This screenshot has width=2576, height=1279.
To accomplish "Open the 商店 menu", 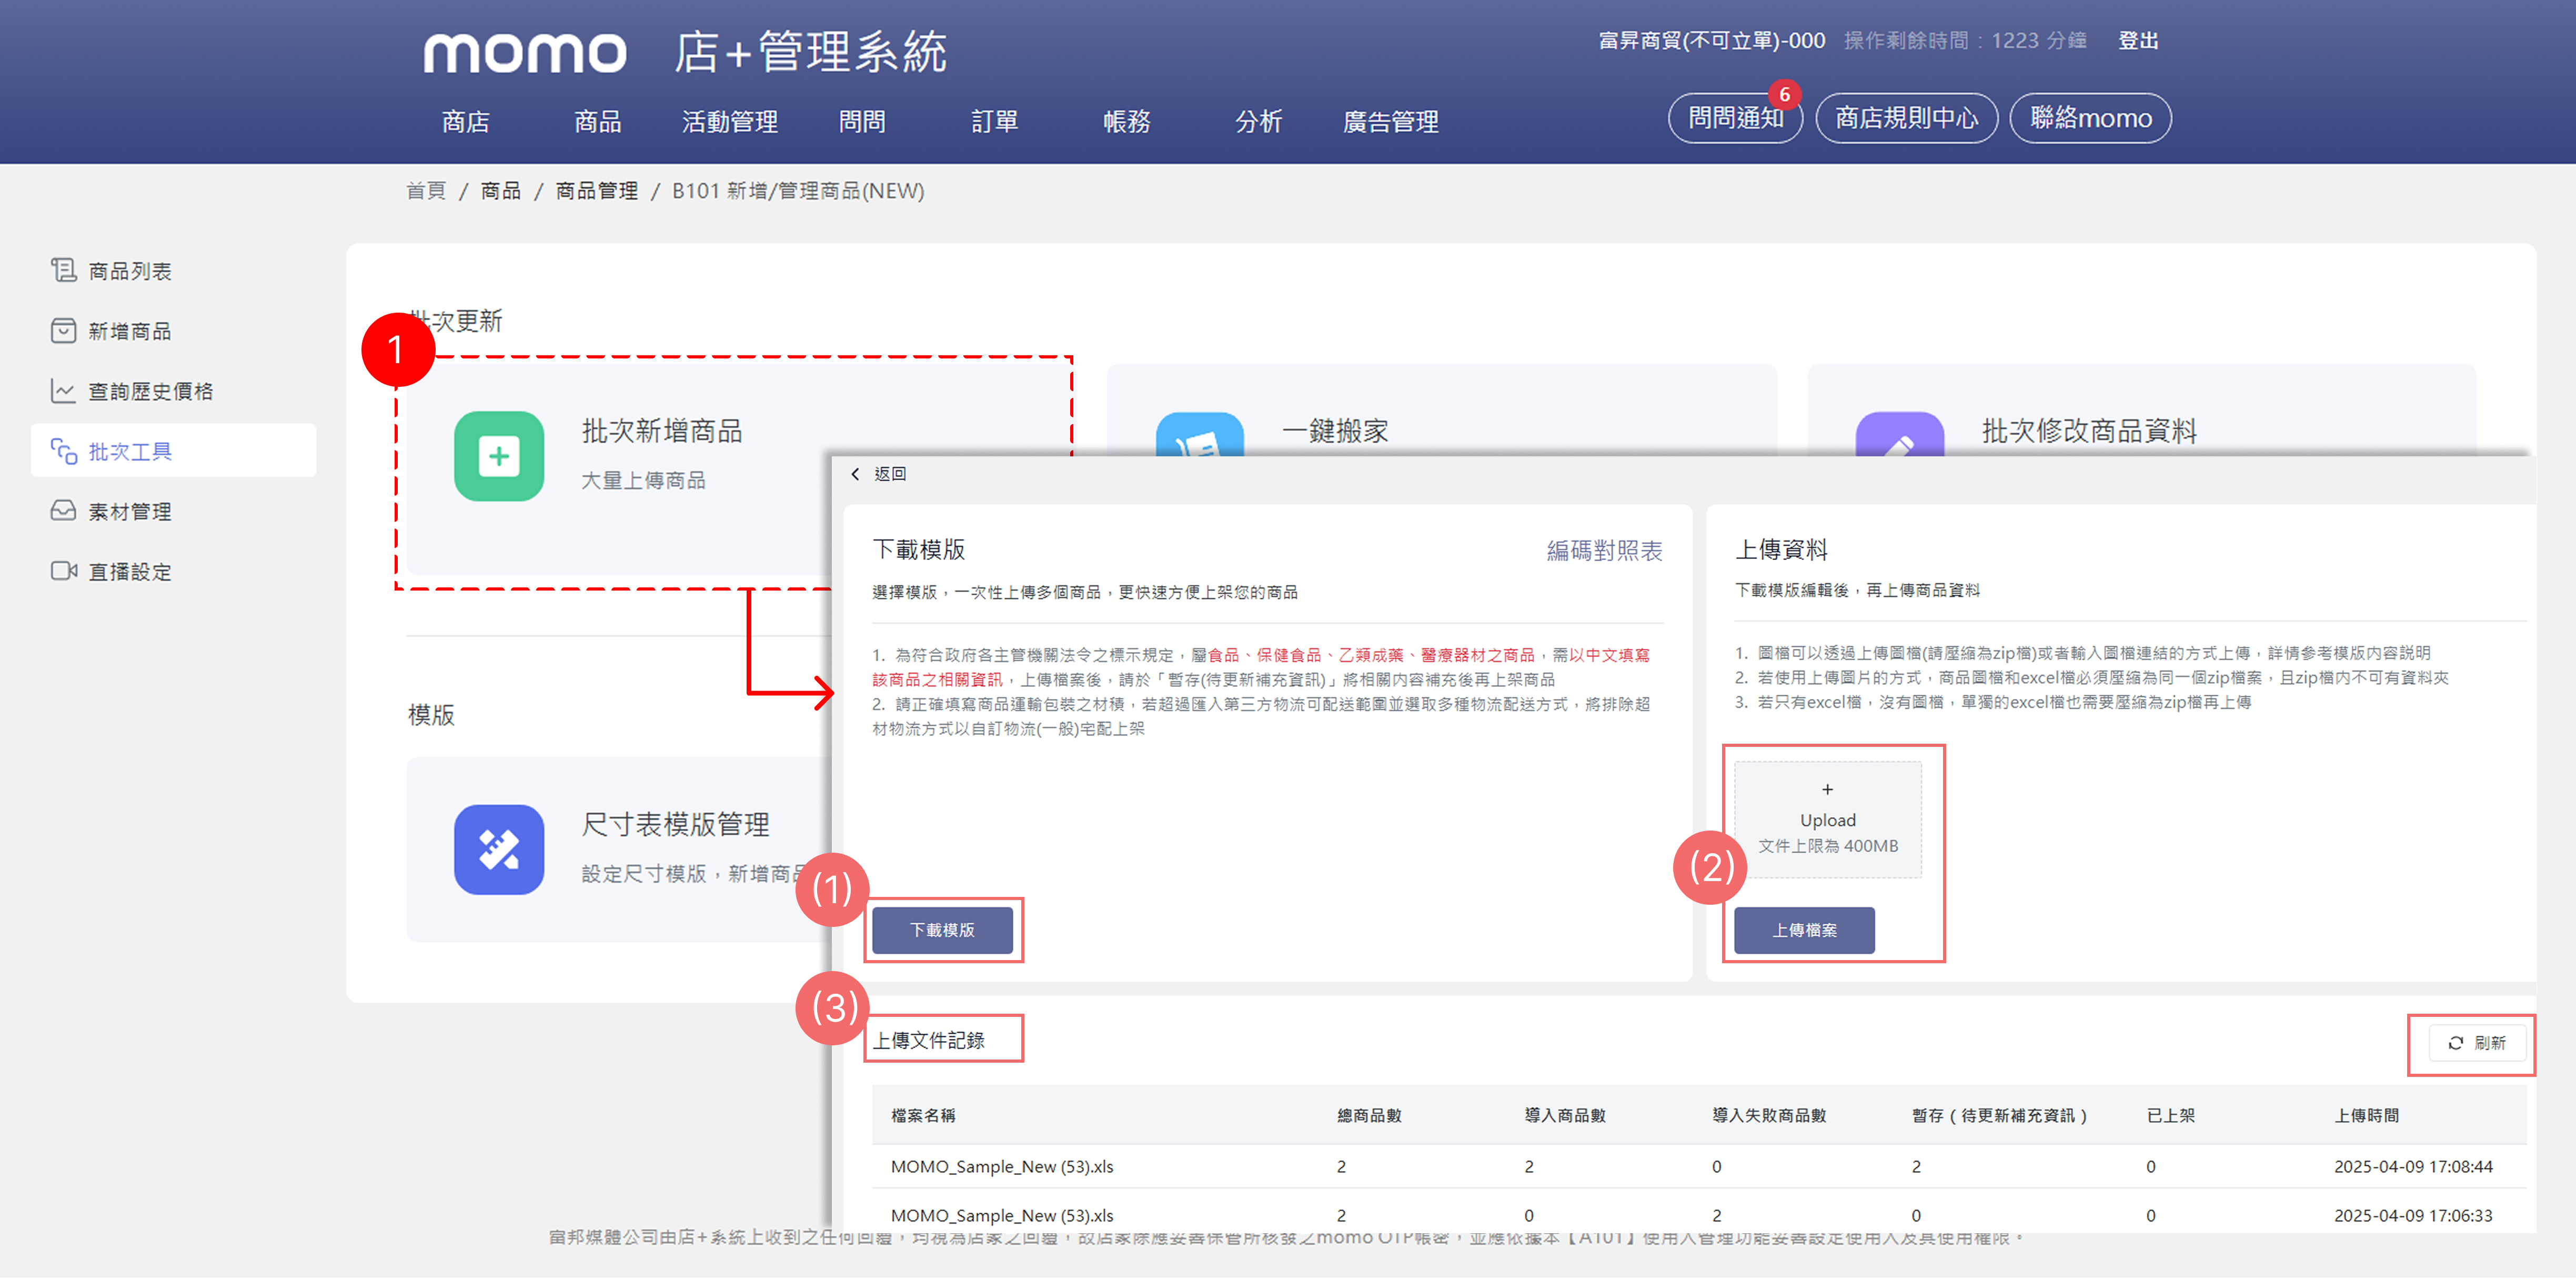I will (465, 122).
